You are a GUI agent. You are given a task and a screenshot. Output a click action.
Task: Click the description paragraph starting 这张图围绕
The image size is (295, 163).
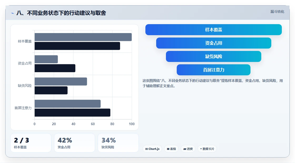tap(213, 83)
